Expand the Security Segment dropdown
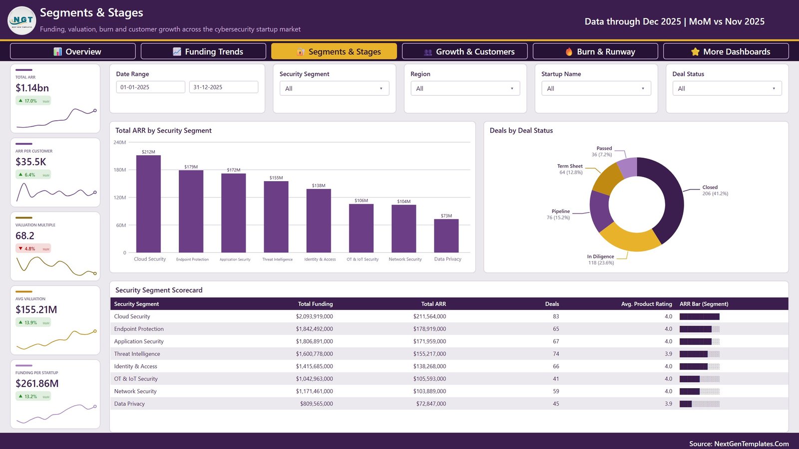The width and height of the screenshot is (799, 449). [334, 88]
